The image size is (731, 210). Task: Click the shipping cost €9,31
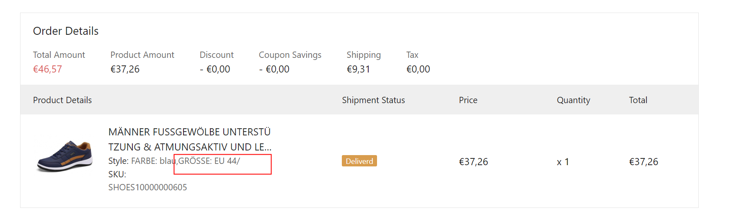click(x=358, y=69)
